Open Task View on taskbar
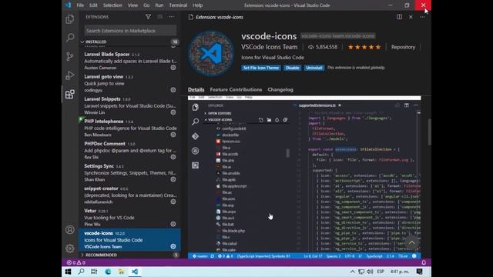The height and width of the screenshot is (277, 493). (x=94, y=272)
